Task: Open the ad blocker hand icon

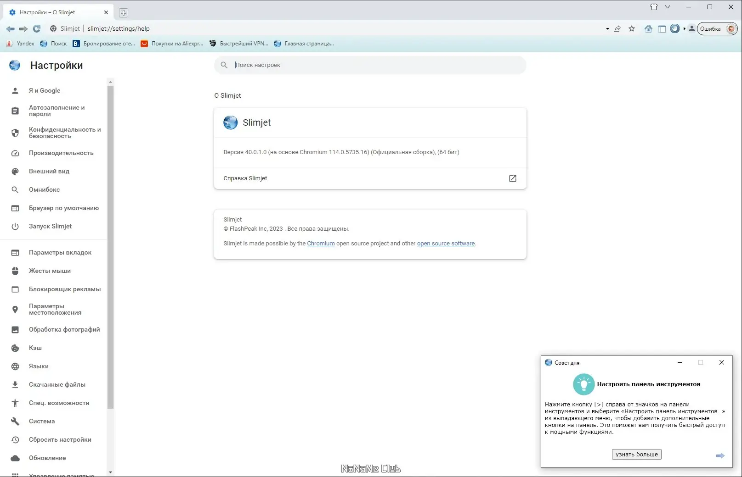Action: click(675, 28)
